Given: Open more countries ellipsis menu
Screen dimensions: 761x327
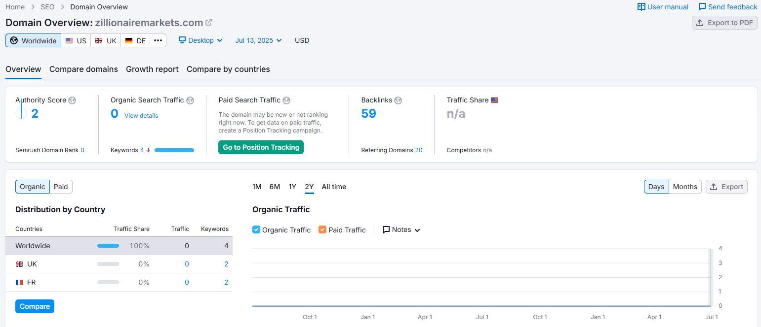Looking at the screenshot, I should click(x=158, y=40).
